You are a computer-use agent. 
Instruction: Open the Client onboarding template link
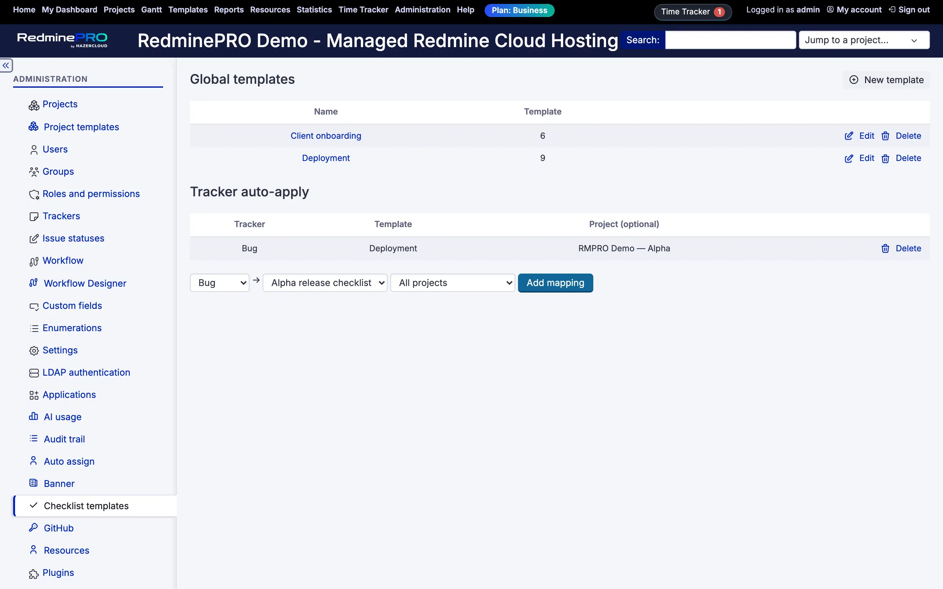[x=326, y=136]
